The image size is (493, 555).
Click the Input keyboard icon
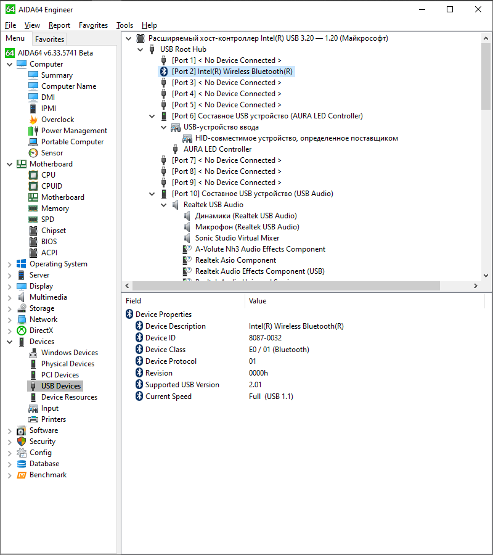pos(33,408)
